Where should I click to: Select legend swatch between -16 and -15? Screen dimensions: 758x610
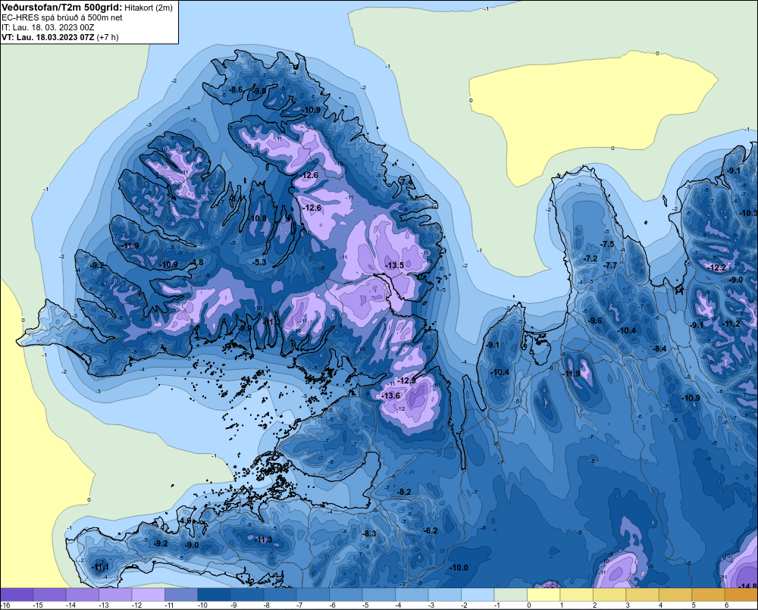tap(17, 595)
